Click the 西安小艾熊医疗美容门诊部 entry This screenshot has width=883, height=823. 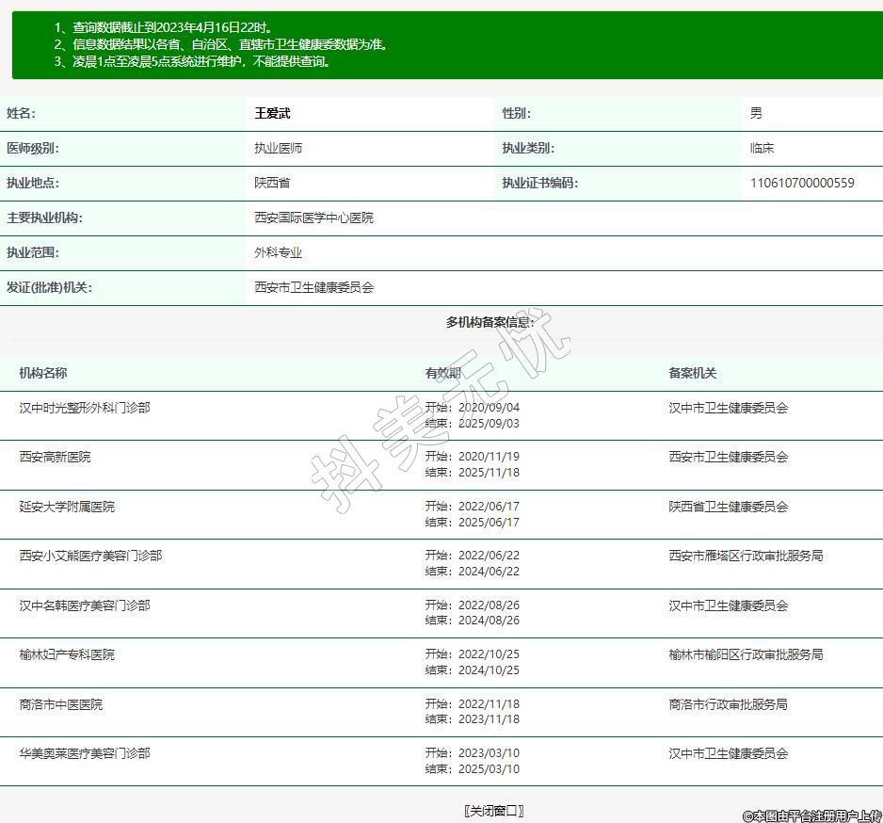pos(90,556)
